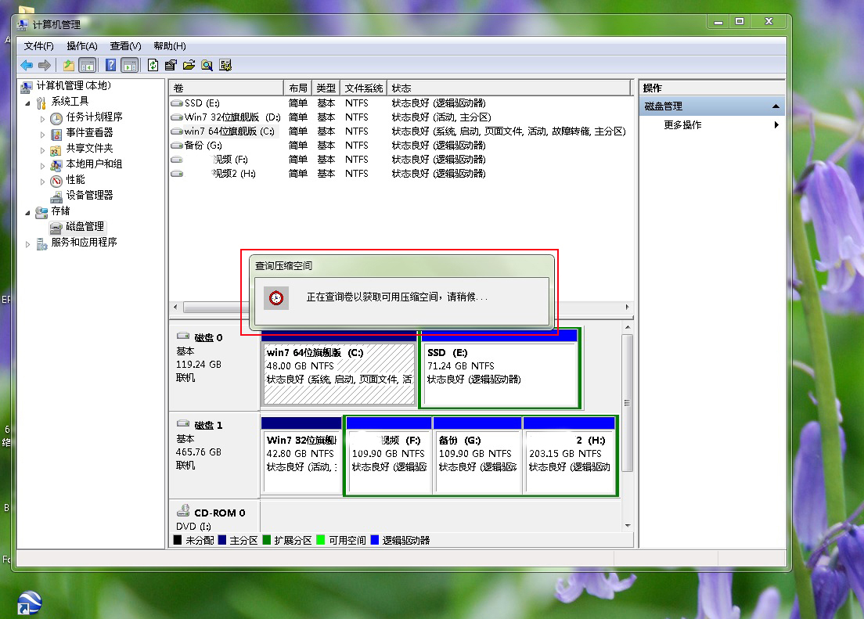Click the magnifying glass toolbar icon

pos(207,65)
